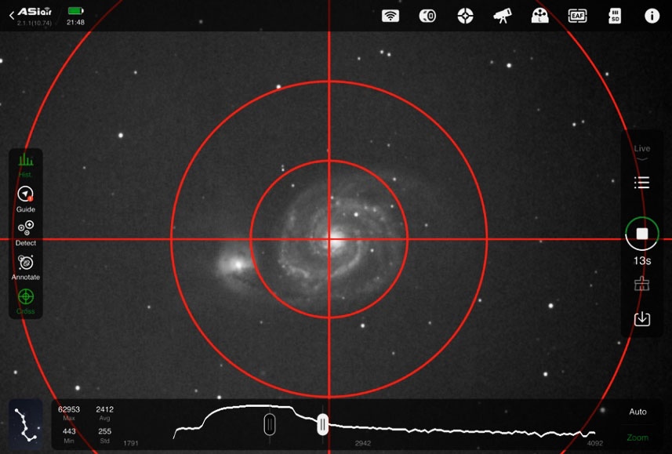The width and height of the screenshot is (672, 454).
Task: Toggle the Cross crosshair overlay
Action: pyautogui.click(x=25, y=301)
